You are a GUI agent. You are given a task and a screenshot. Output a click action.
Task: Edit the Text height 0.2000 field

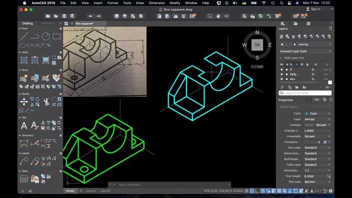tap(315, 176)
